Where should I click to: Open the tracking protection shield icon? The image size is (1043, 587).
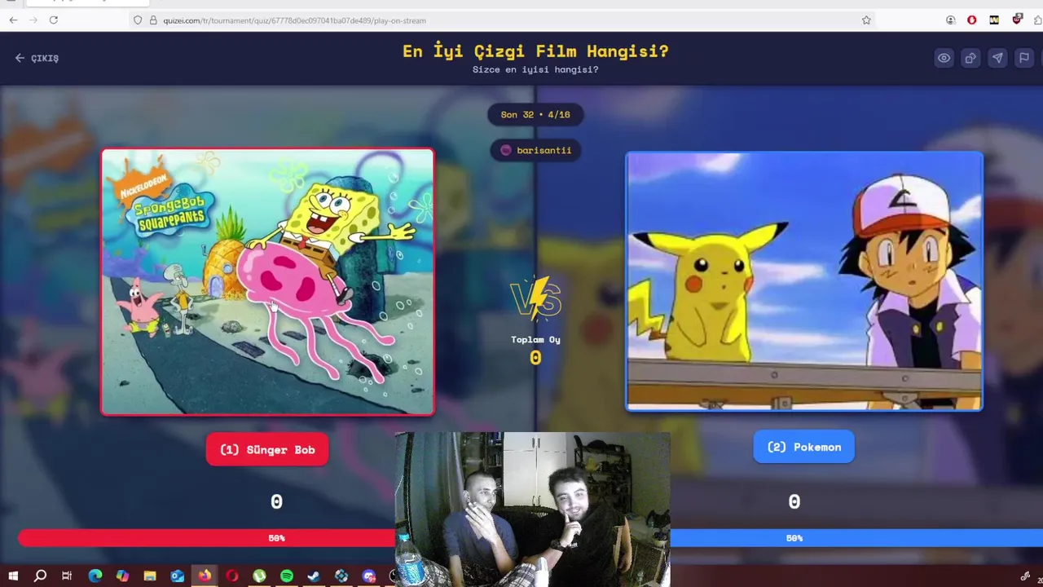[x=138, y=20]
